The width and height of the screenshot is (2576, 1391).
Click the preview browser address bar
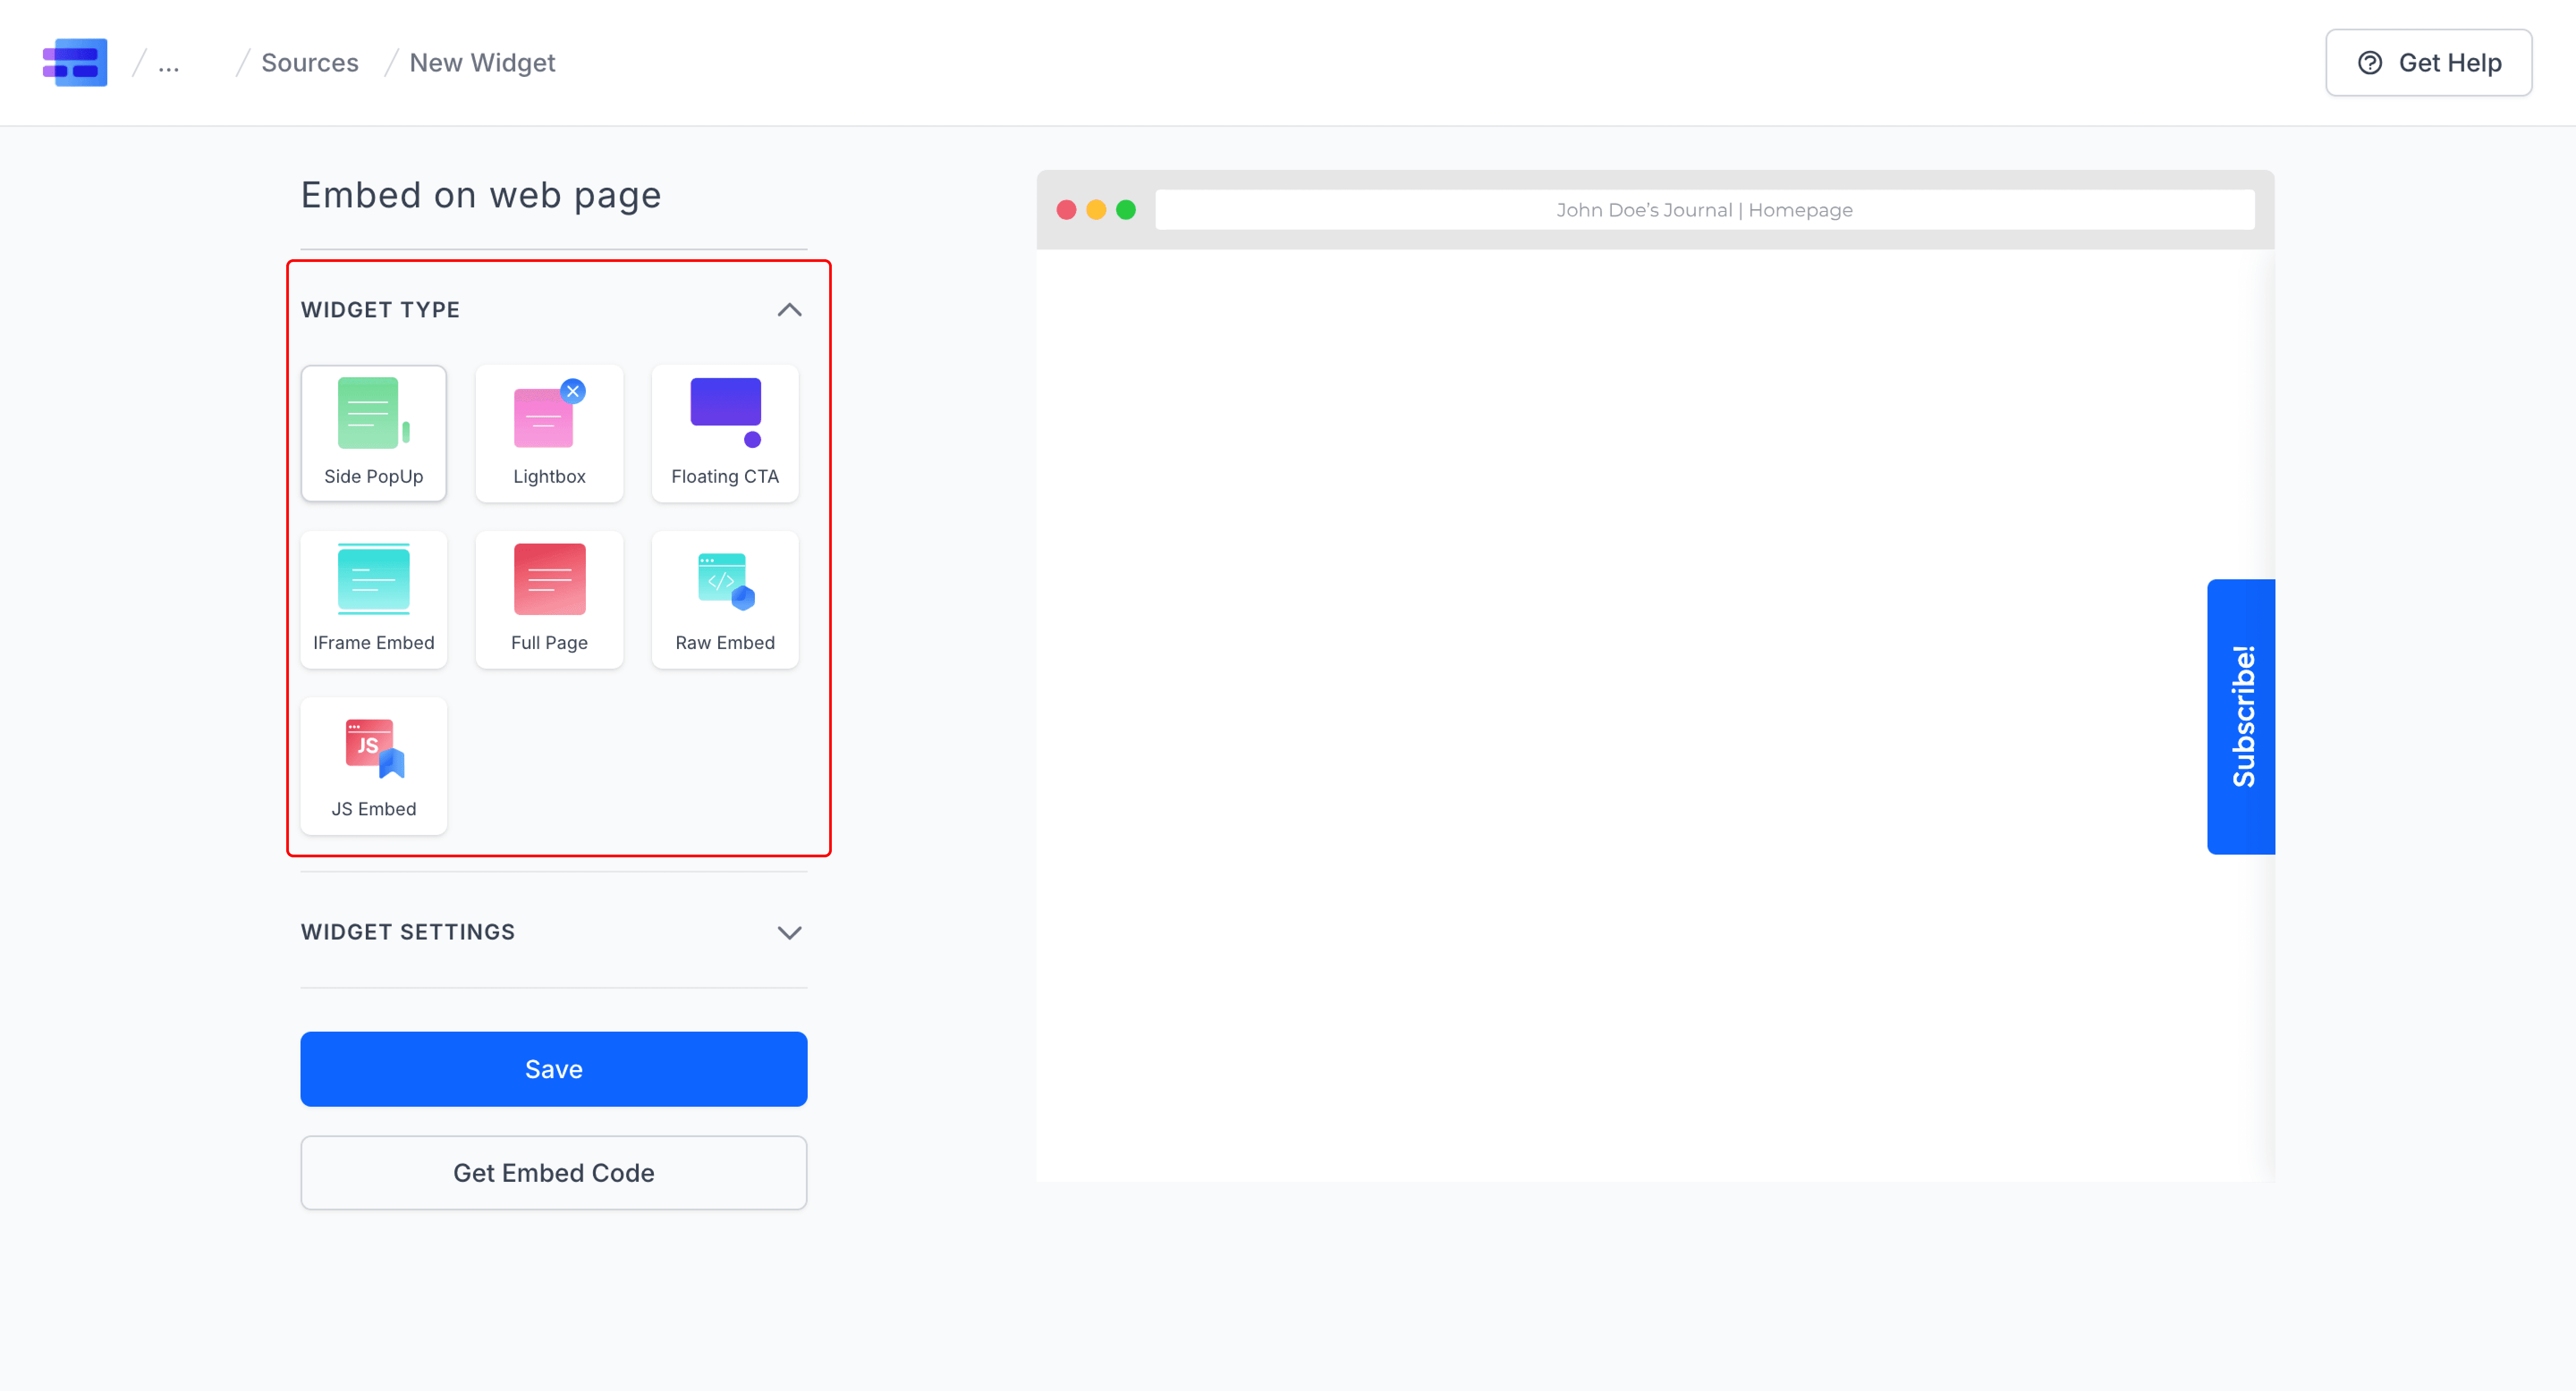click(x=1704, y=210)
